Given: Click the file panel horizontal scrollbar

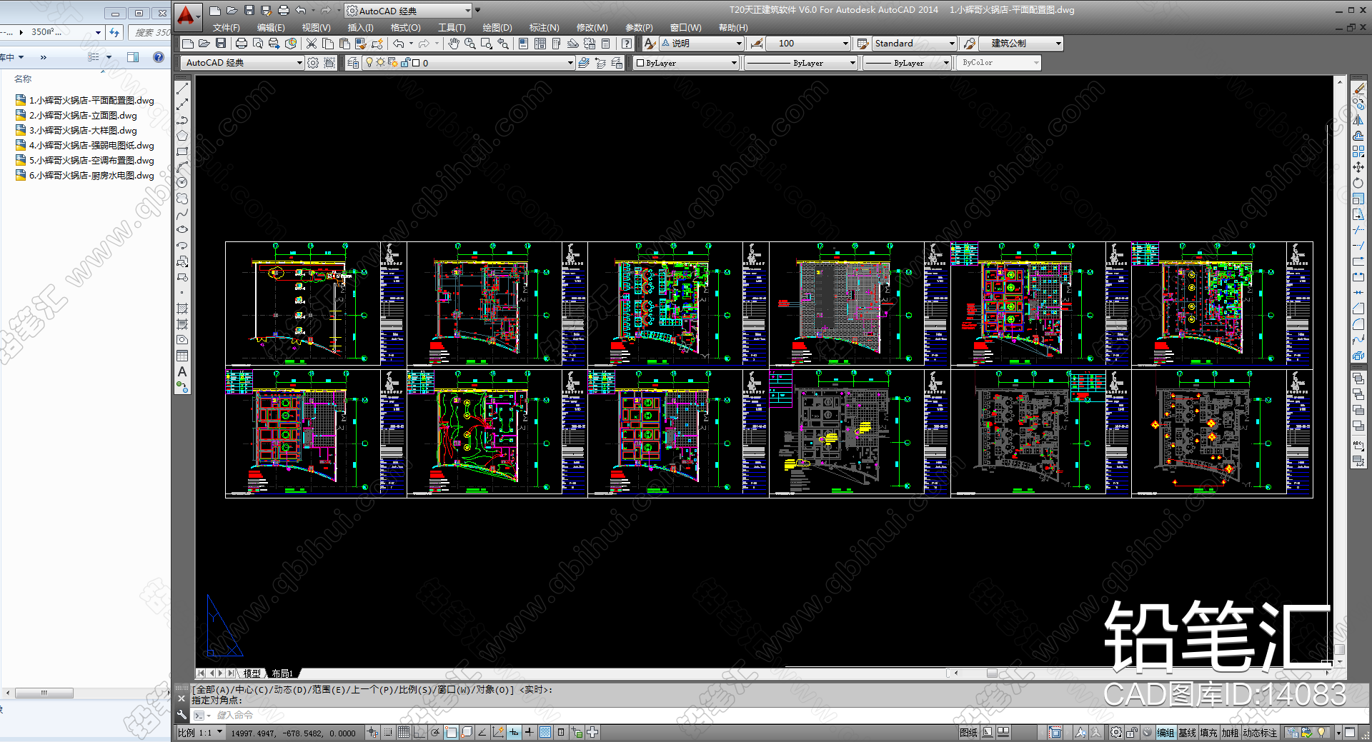Looking at the screenshot, I should click(44, 693).
